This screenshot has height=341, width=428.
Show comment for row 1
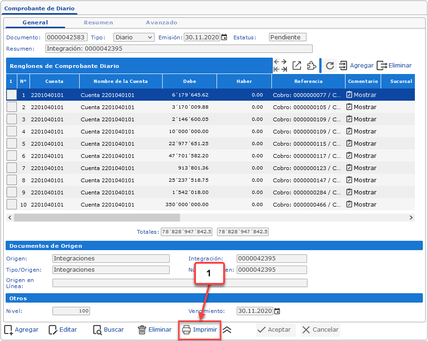361,95
